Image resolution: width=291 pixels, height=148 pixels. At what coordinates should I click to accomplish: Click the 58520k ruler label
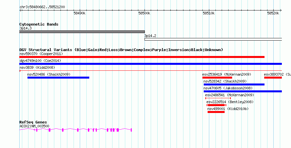point(273,13)
